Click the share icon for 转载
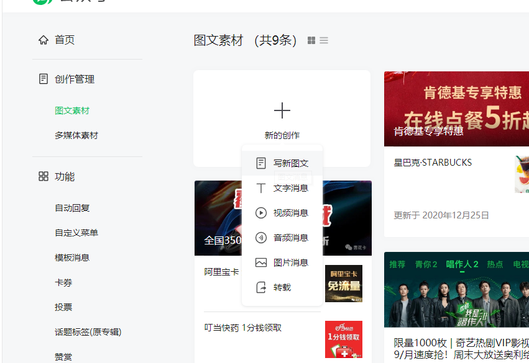This screenshot has height=363, width=529. [x=261, y=287]
